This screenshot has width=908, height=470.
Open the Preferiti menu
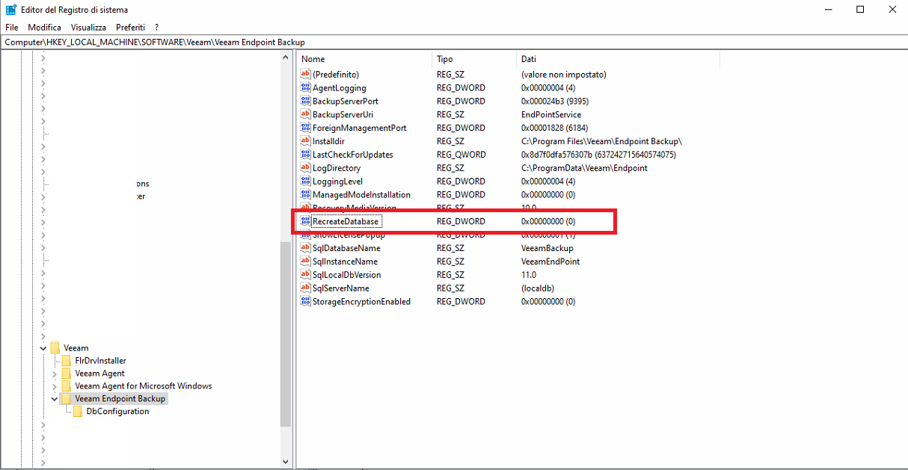pyautogui.click(x=131, y=28)
